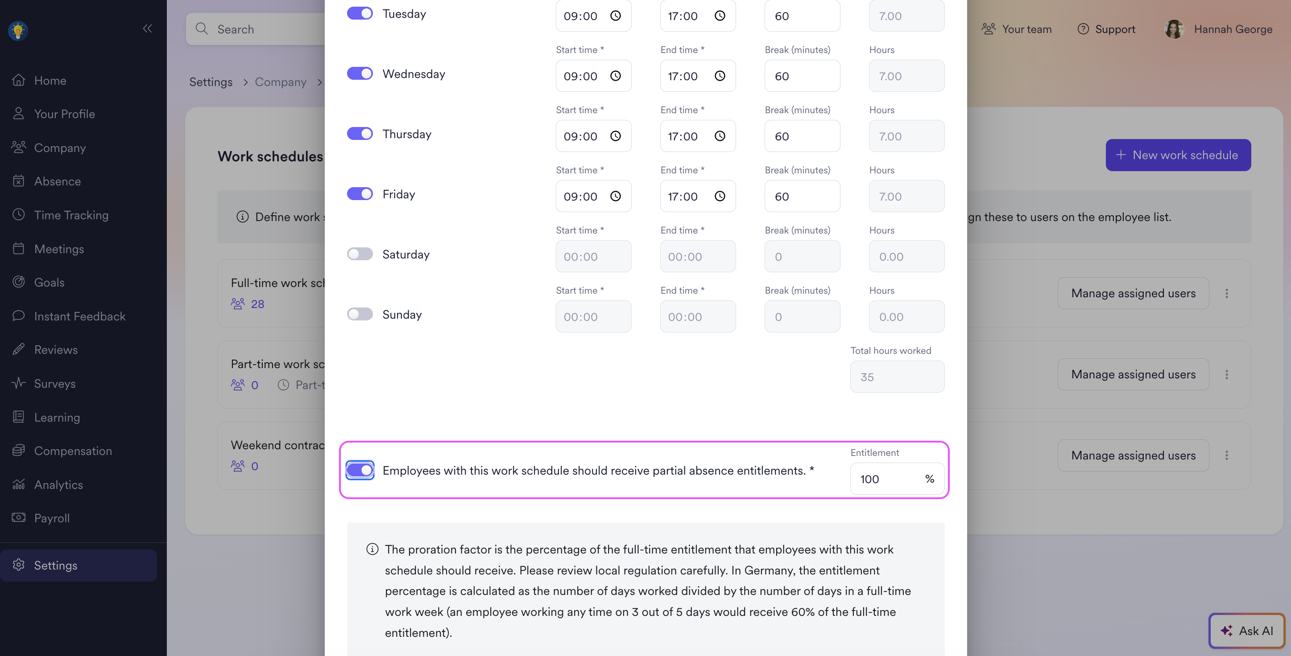Toggle Saturday working day on
The image size is (1291, 656).
coord(360,254)
